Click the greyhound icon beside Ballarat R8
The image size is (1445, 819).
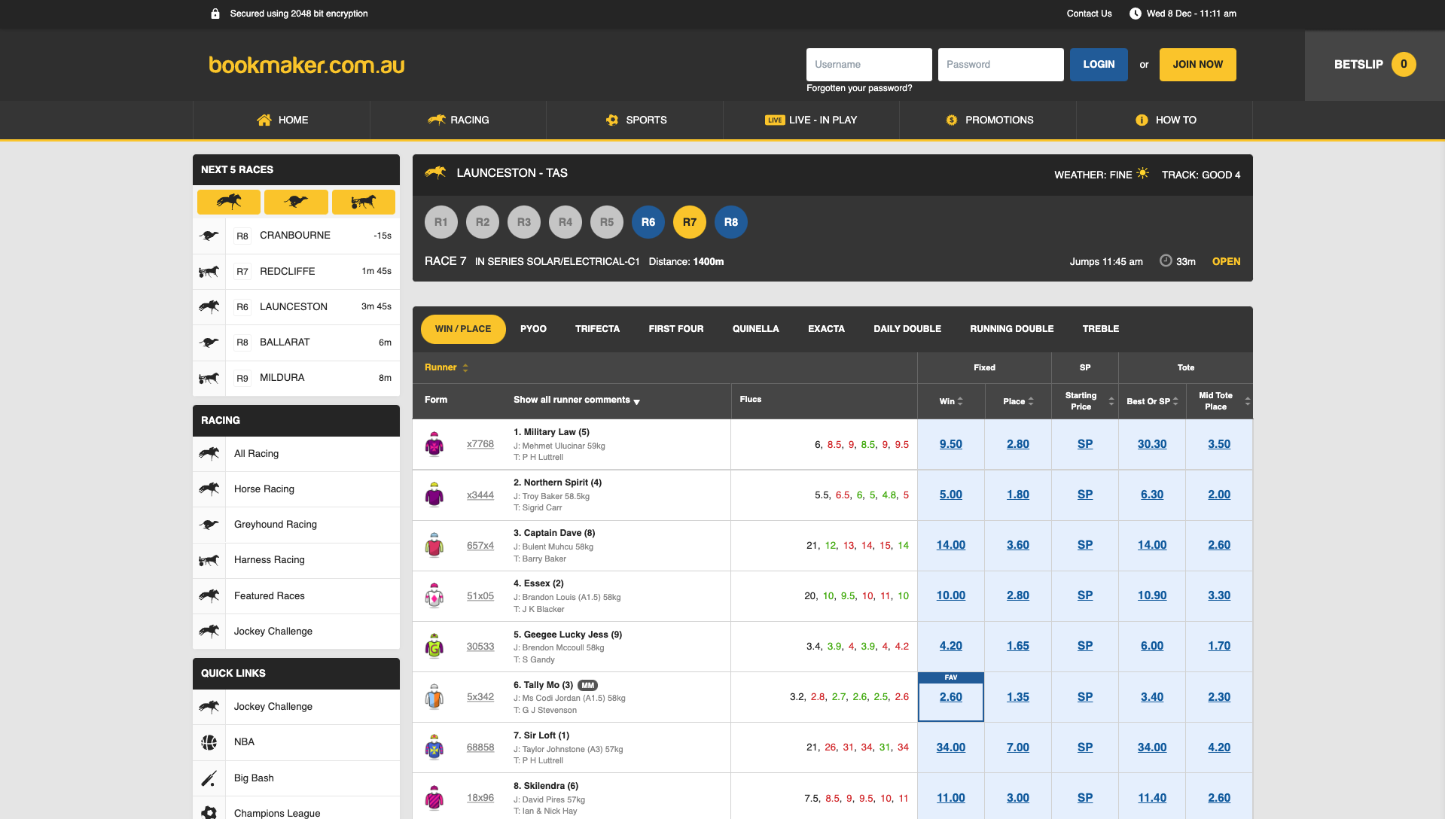pos(209,343)
